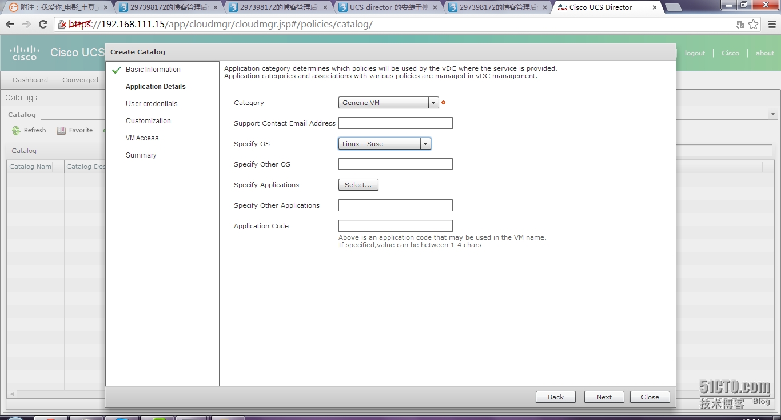Select the Basic Information step
Viewport: 781px width, 420px height.
click(153, 70)
